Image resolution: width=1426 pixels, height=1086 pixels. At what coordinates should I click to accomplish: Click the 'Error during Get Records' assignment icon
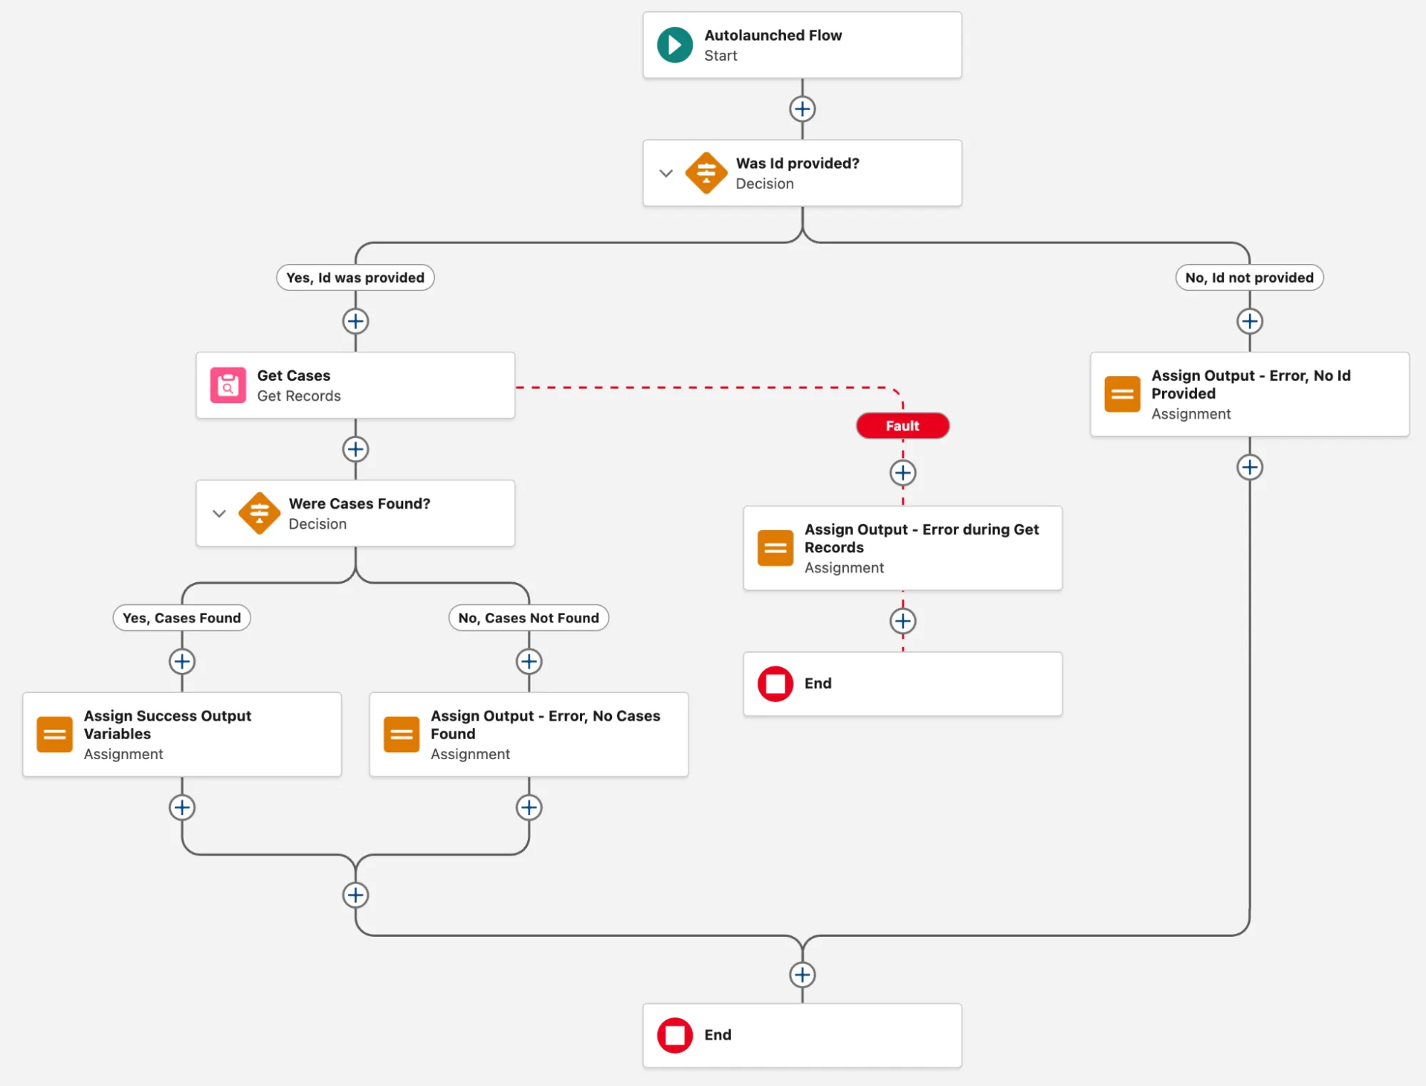(775, 548)
